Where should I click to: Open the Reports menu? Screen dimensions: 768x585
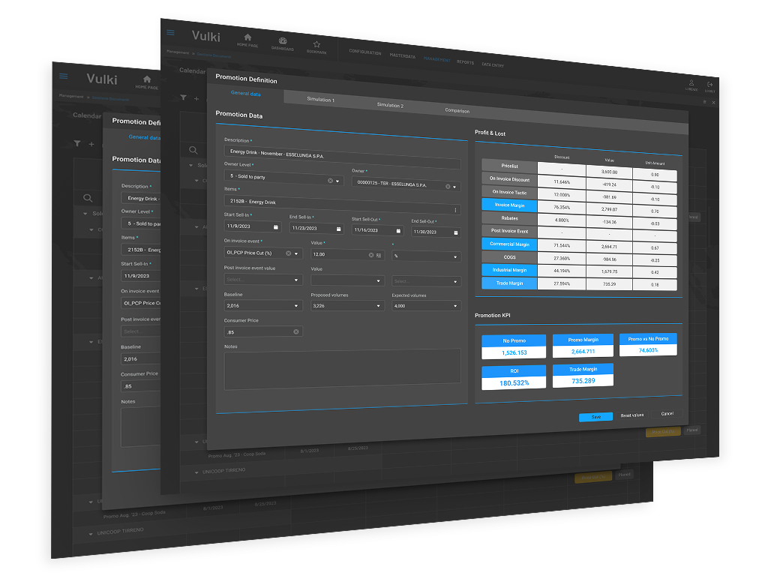tap(465, 62)
